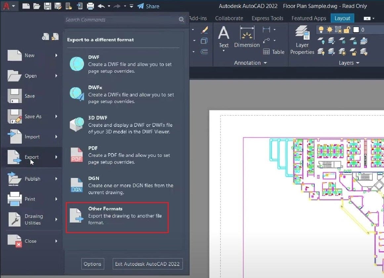Select Print in the application menu

(32, 199)
